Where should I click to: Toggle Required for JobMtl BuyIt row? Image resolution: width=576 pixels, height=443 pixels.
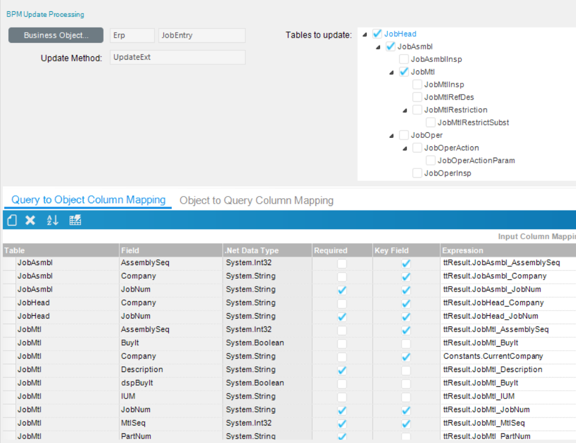342,343
